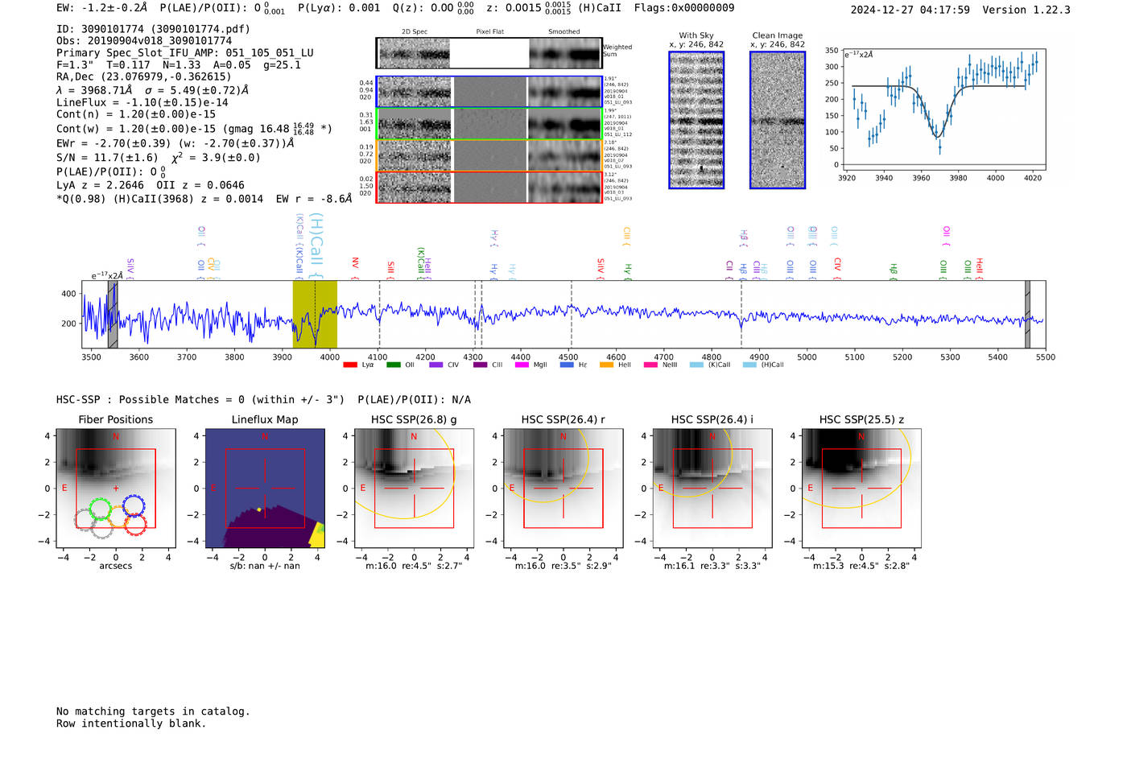Click the 'Smoothed' column header

pyautogui.click(x=564, y=32)
